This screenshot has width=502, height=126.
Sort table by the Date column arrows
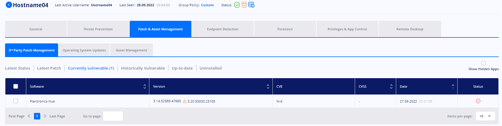pyautogui.click(x=453, y=86)
